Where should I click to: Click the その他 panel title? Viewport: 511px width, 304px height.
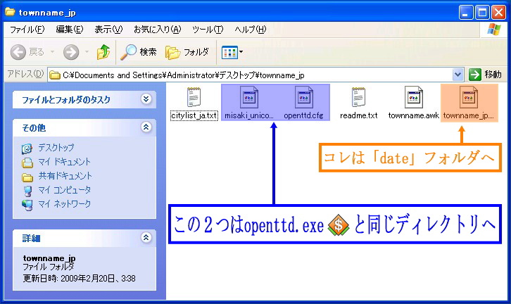34,128
